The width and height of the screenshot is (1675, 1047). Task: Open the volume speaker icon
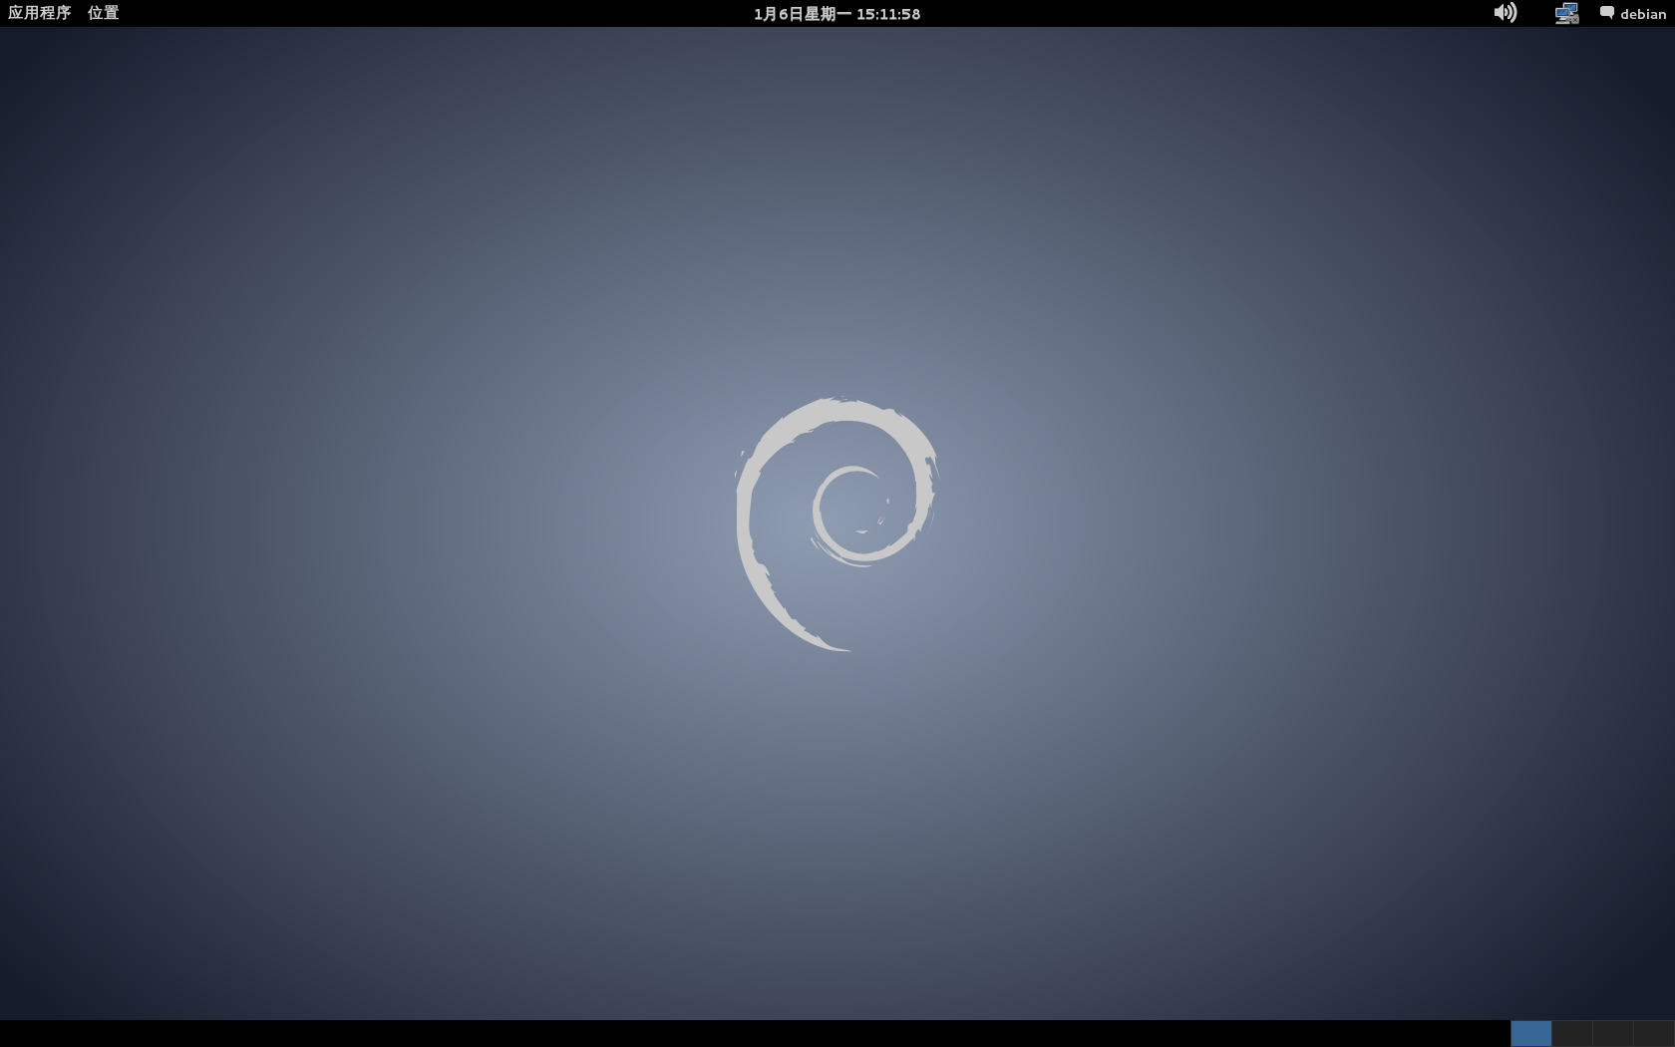pyautogui.click(x=1505, y=13)
